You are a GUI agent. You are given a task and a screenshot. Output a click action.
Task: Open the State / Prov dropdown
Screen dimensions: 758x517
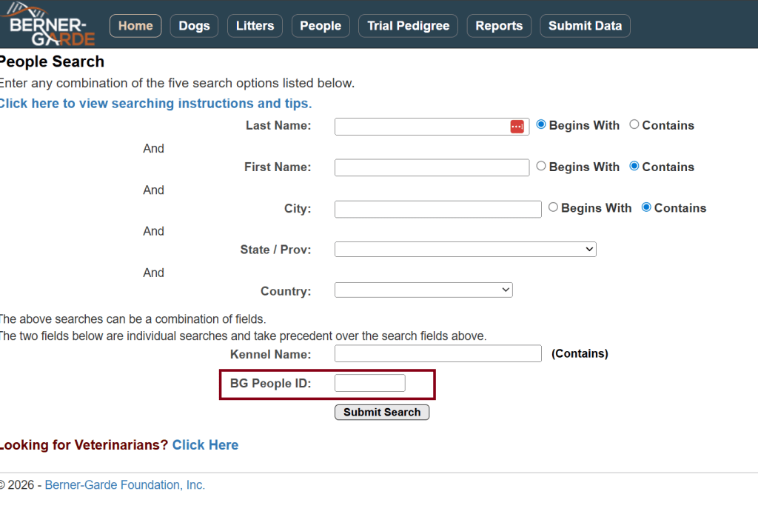click(465, 250)
